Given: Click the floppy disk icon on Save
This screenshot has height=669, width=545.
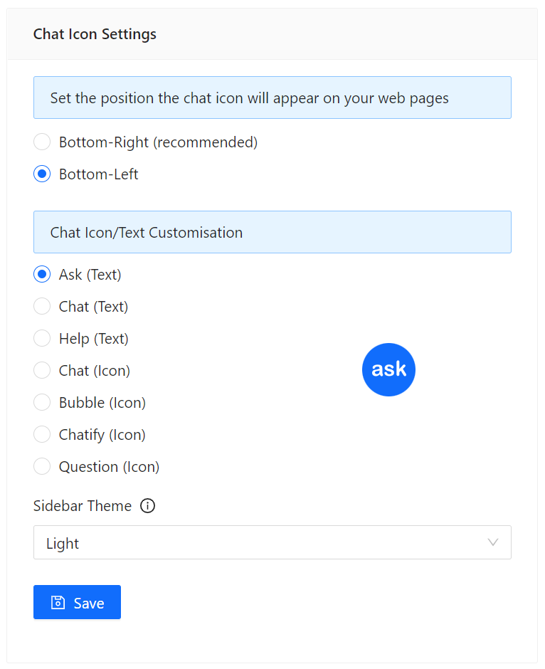Looking at the screenshot, I should coord(58,603).
